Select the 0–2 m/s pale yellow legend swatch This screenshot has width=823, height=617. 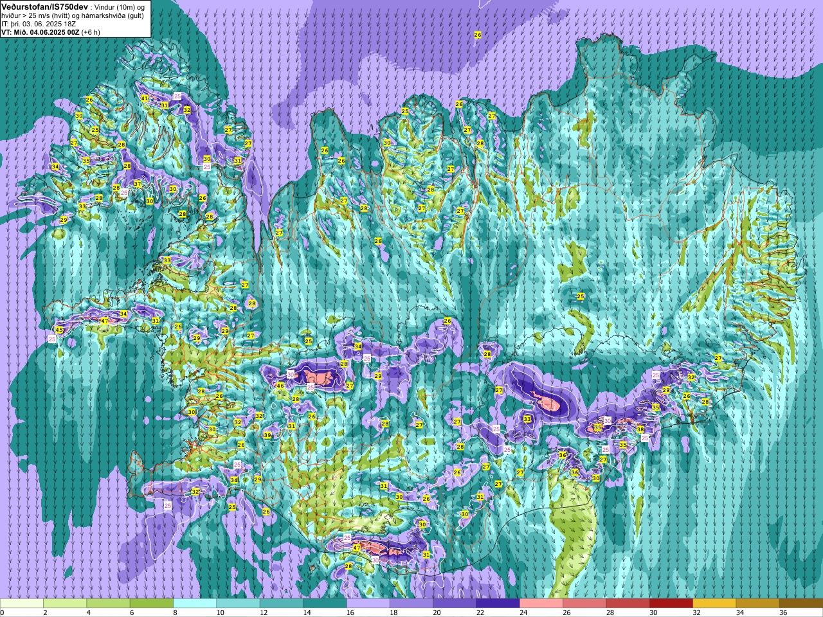click(22, 604)
